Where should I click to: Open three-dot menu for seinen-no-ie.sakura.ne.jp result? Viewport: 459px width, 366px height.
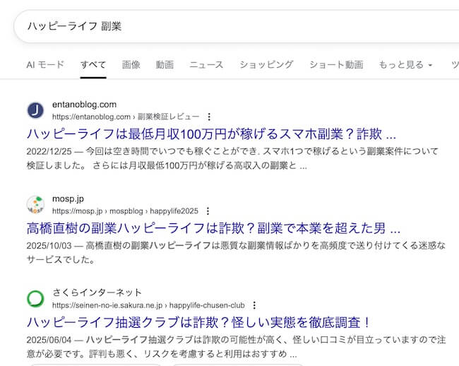[254, 305]
